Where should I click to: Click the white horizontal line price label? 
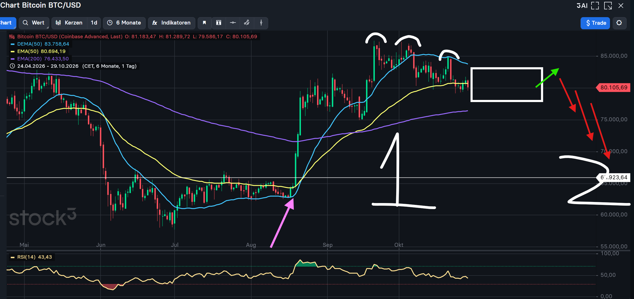pos(613,177)
